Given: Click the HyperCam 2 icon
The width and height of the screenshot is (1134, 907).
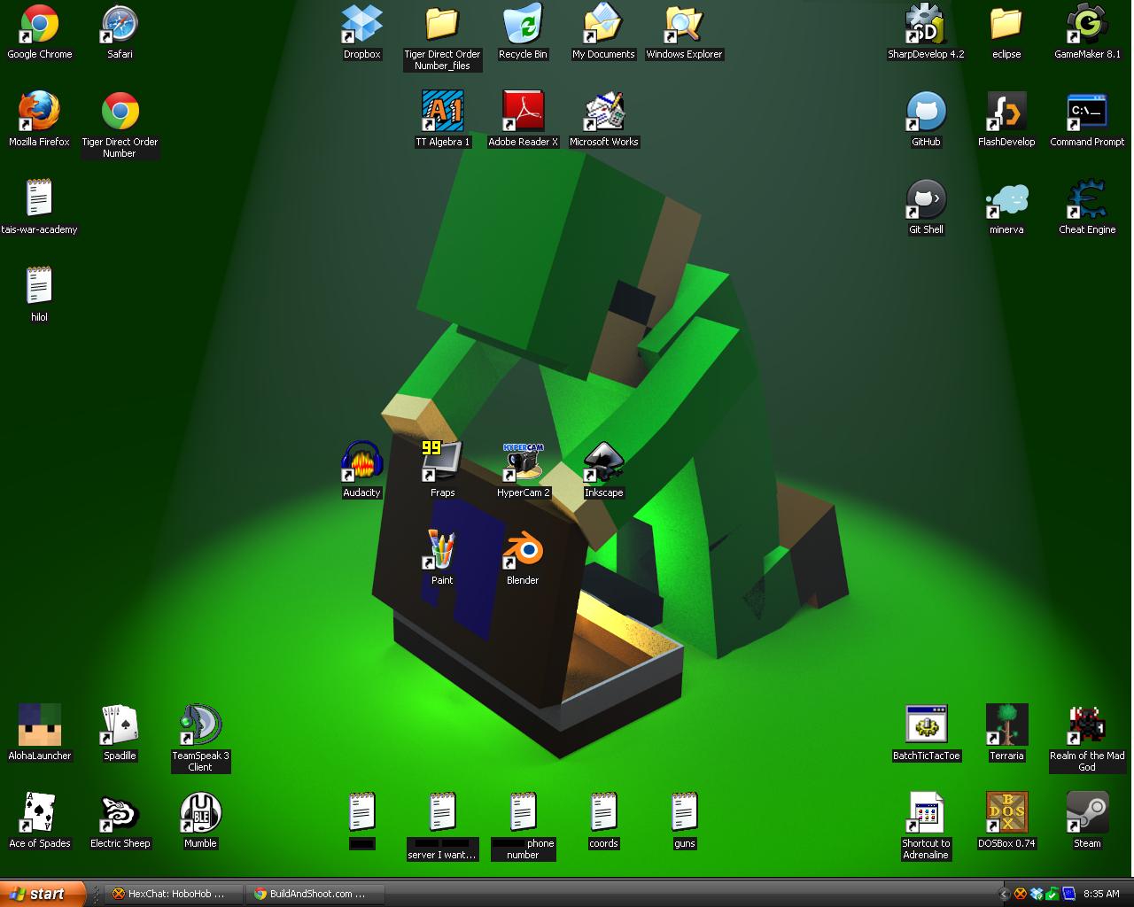Looking at the screenshot, I should click(x=523, y=462).
